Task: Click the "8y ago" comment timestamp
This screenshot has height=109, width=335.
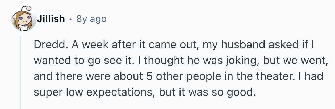Action: [91, 19]
